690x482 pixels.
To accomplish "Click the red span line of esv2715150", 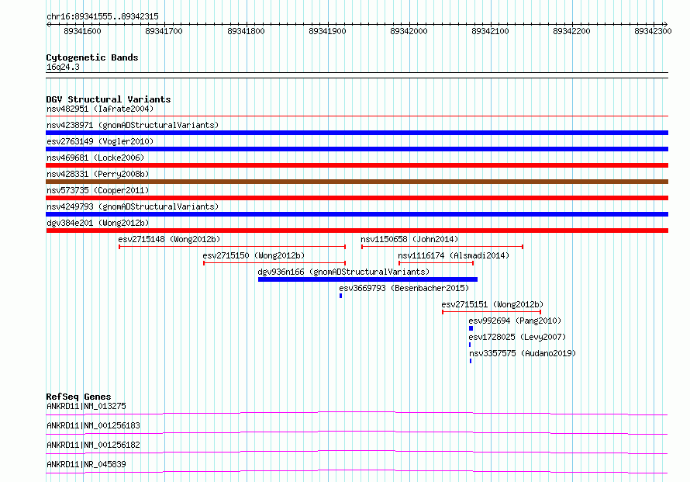I will (x=274, y=263).
